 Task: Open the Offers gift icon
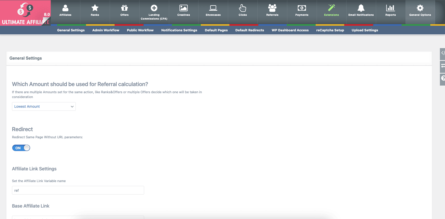pyautogui.click(x=125, y=8)
